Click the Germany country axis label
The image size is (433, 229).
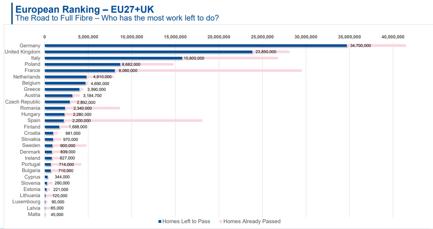30,46
